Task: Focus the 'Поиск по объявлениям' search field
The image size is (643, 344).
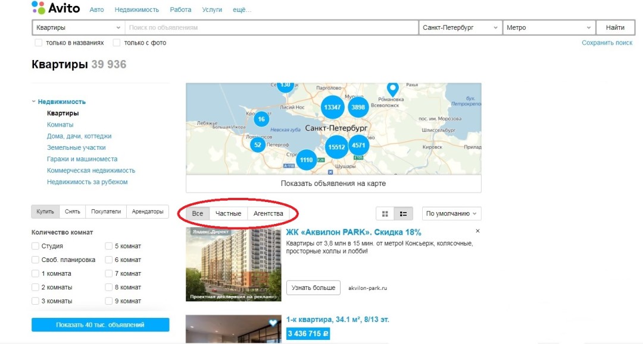Action: [271, 27]
